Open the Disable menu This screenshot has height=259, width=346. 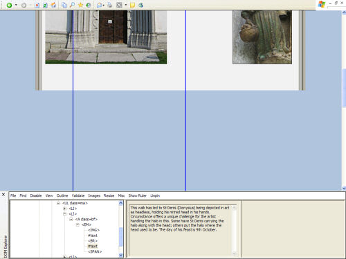pyautogui.click(x=36, y=195)
